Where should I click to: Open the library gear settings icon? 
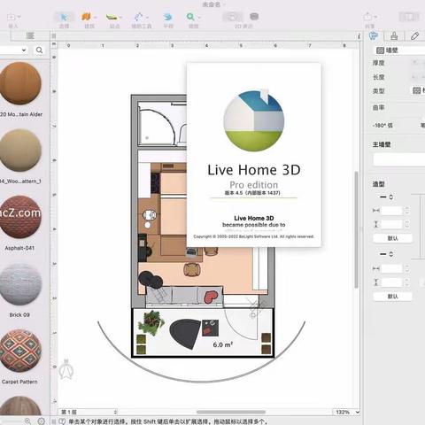[42, 421]
